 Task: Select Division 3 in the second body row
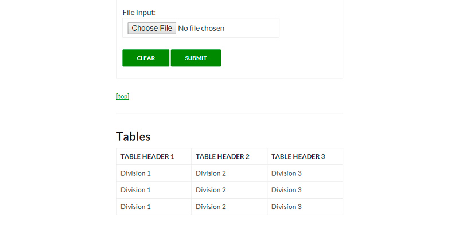pos(286,189)
